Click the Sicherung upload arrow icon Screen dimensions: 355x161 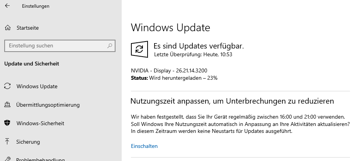point(7,142)
